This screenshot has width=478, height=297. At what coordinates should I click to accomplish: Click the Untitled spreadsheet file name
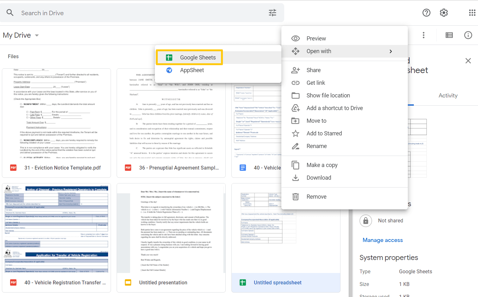click(278, 282)
